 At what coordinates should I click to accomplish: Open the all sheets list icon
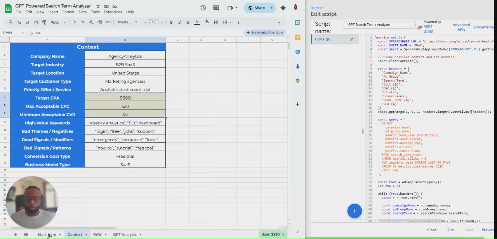(26, 234)
